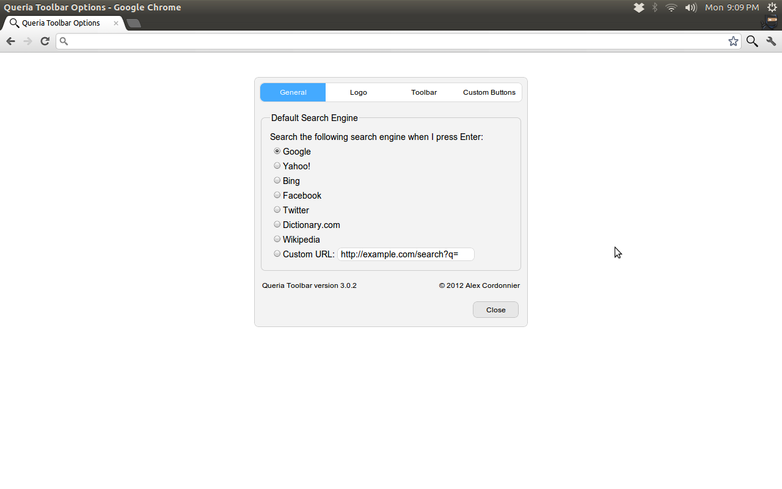This screenshot has width=782, height=489.
Task: Open the Chrome wrench menu
Action: pyautogui.click(x=771, y=41)
